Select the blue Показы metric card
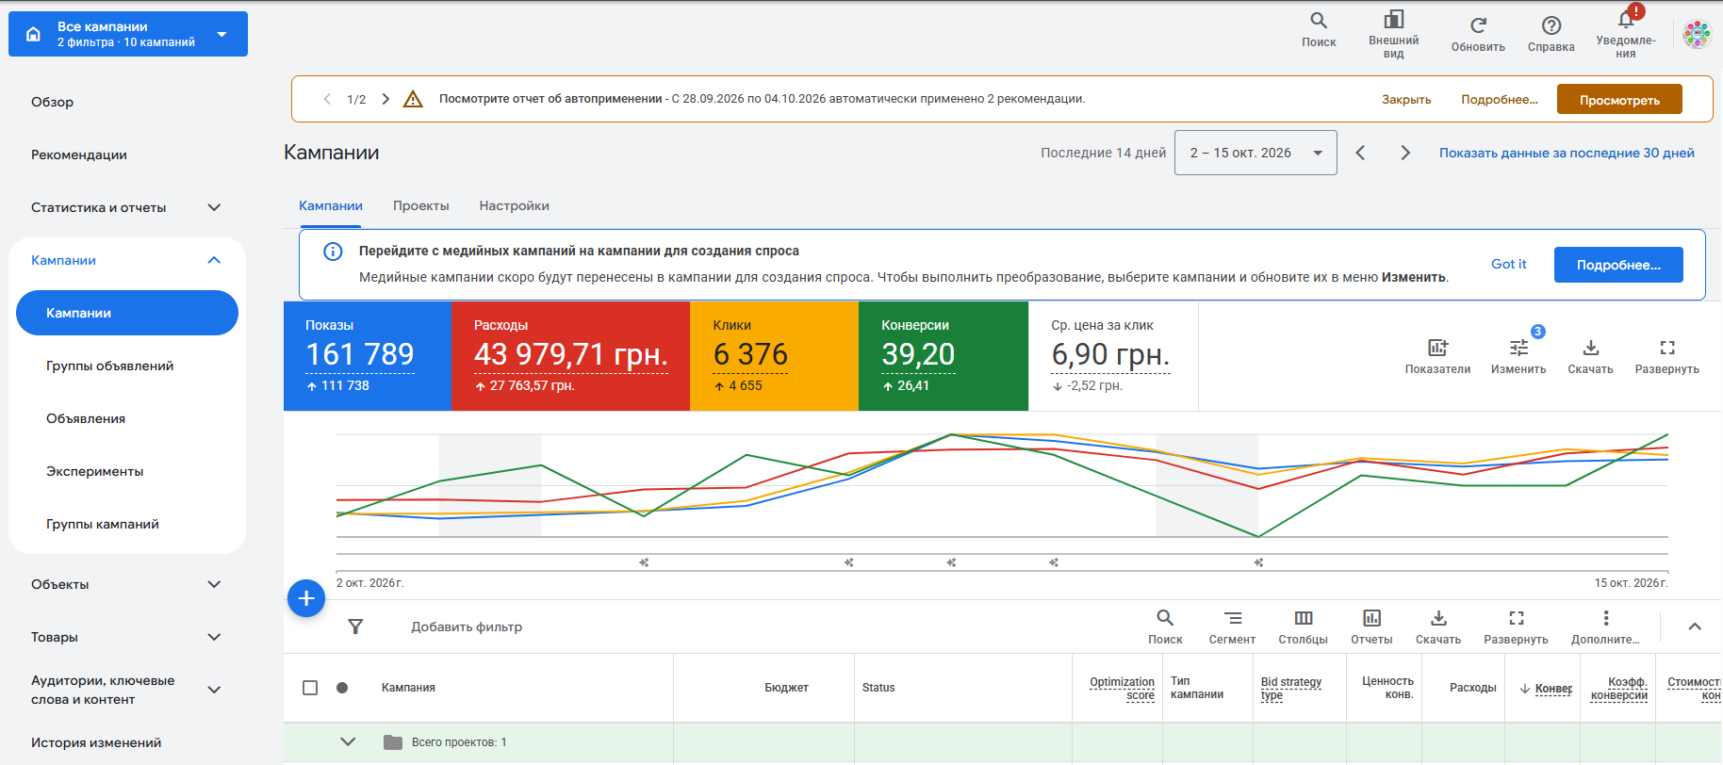 pos(368,356)
